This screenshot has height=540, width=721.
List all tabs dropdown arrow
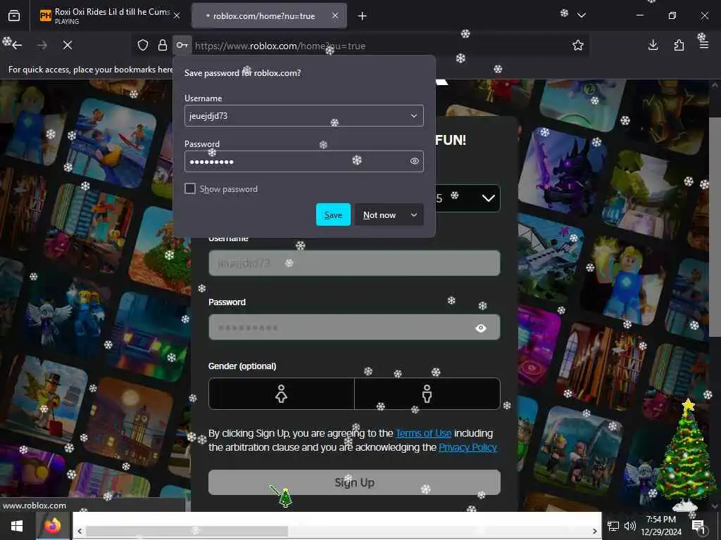[x=582, y=15]
